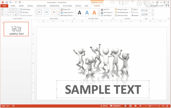Open the Shape Fill dropdown
The width and height of the screenshot is (171, 108).
[66, 9]
